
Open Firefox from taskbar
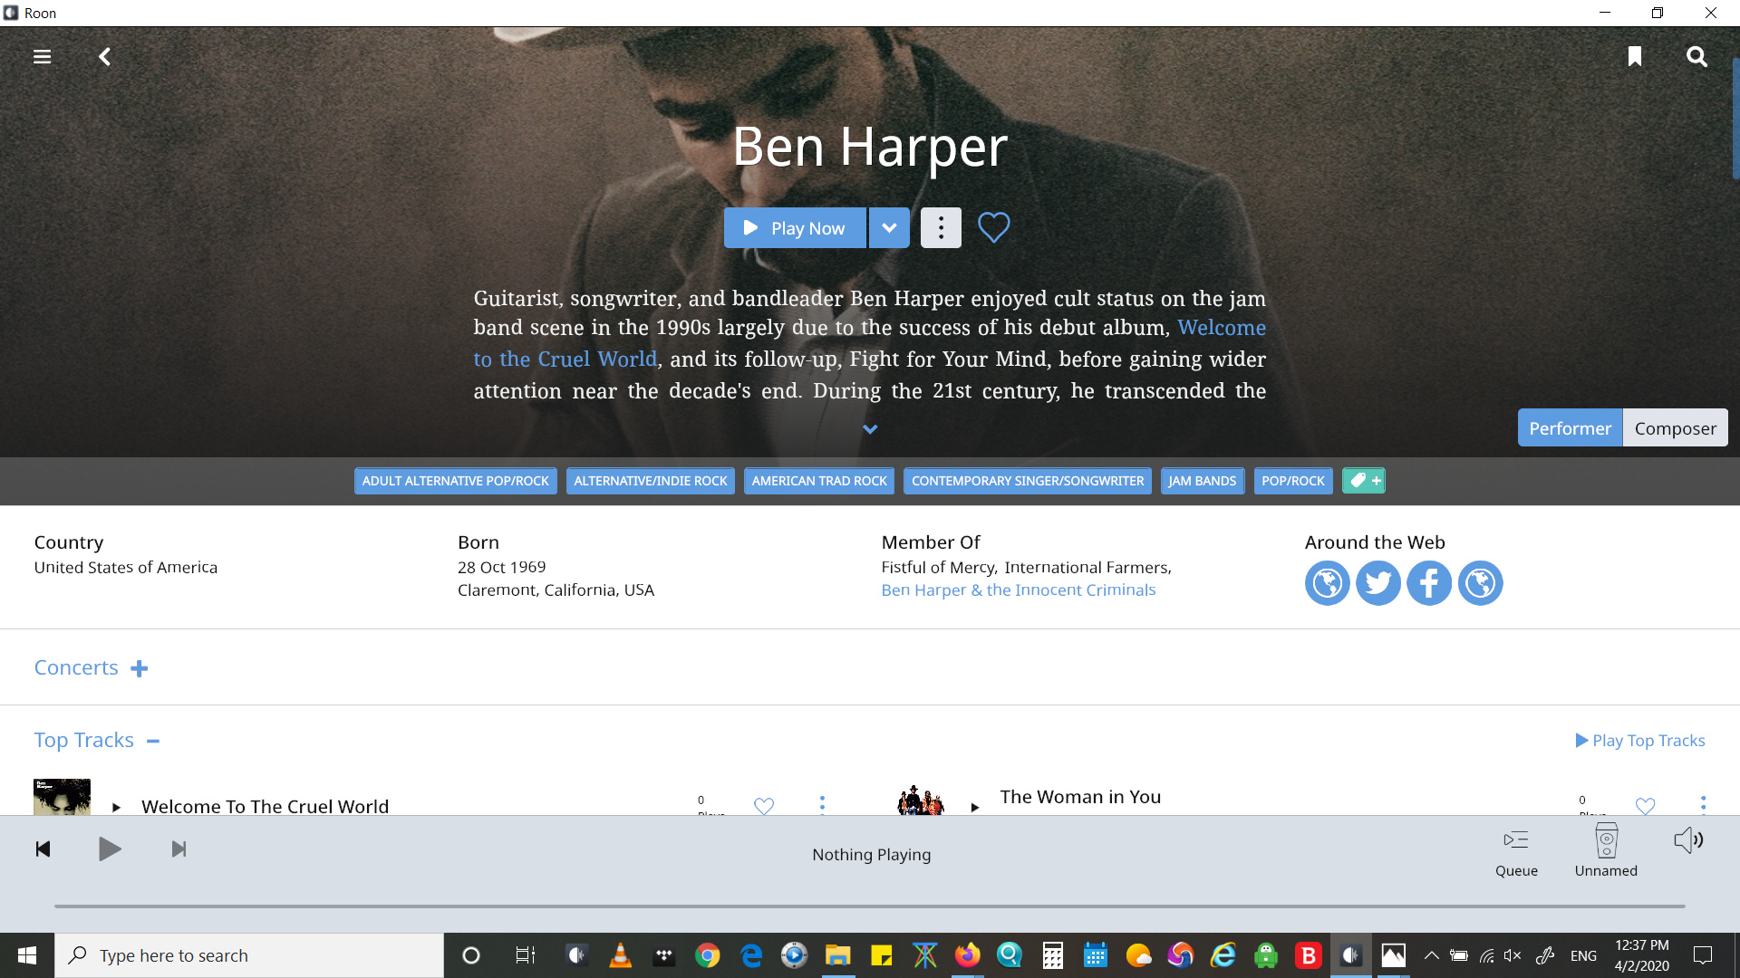967,955
